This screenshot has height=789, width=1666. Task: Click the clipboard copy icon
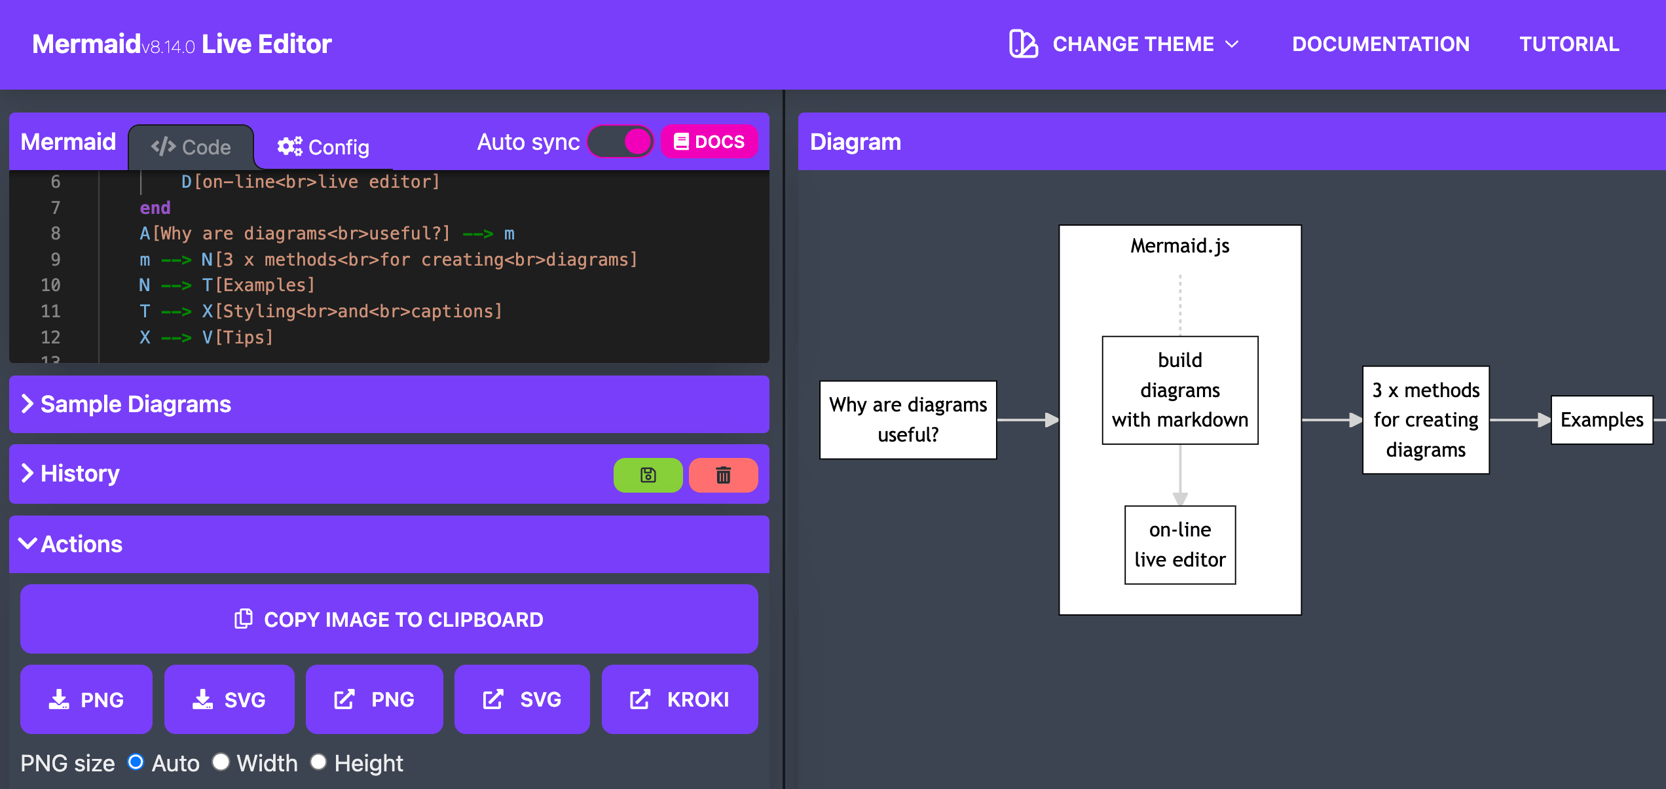point(244,619)
